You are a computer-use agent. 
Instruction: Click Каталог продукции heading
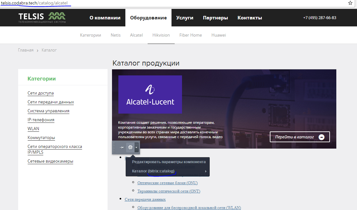pyautogui.click(x=146, y=63)
